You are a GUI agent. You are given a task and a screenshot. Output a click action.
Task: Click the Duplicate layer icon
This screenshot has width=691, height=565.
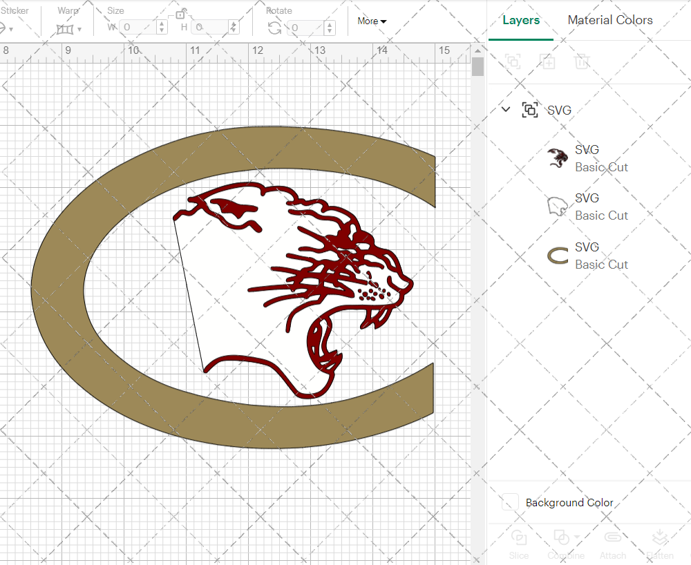click(x=547, y=61)
